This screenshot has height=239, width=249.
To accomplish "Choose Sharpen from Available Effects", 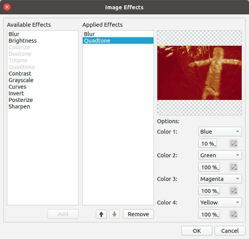I will (19, 107).
